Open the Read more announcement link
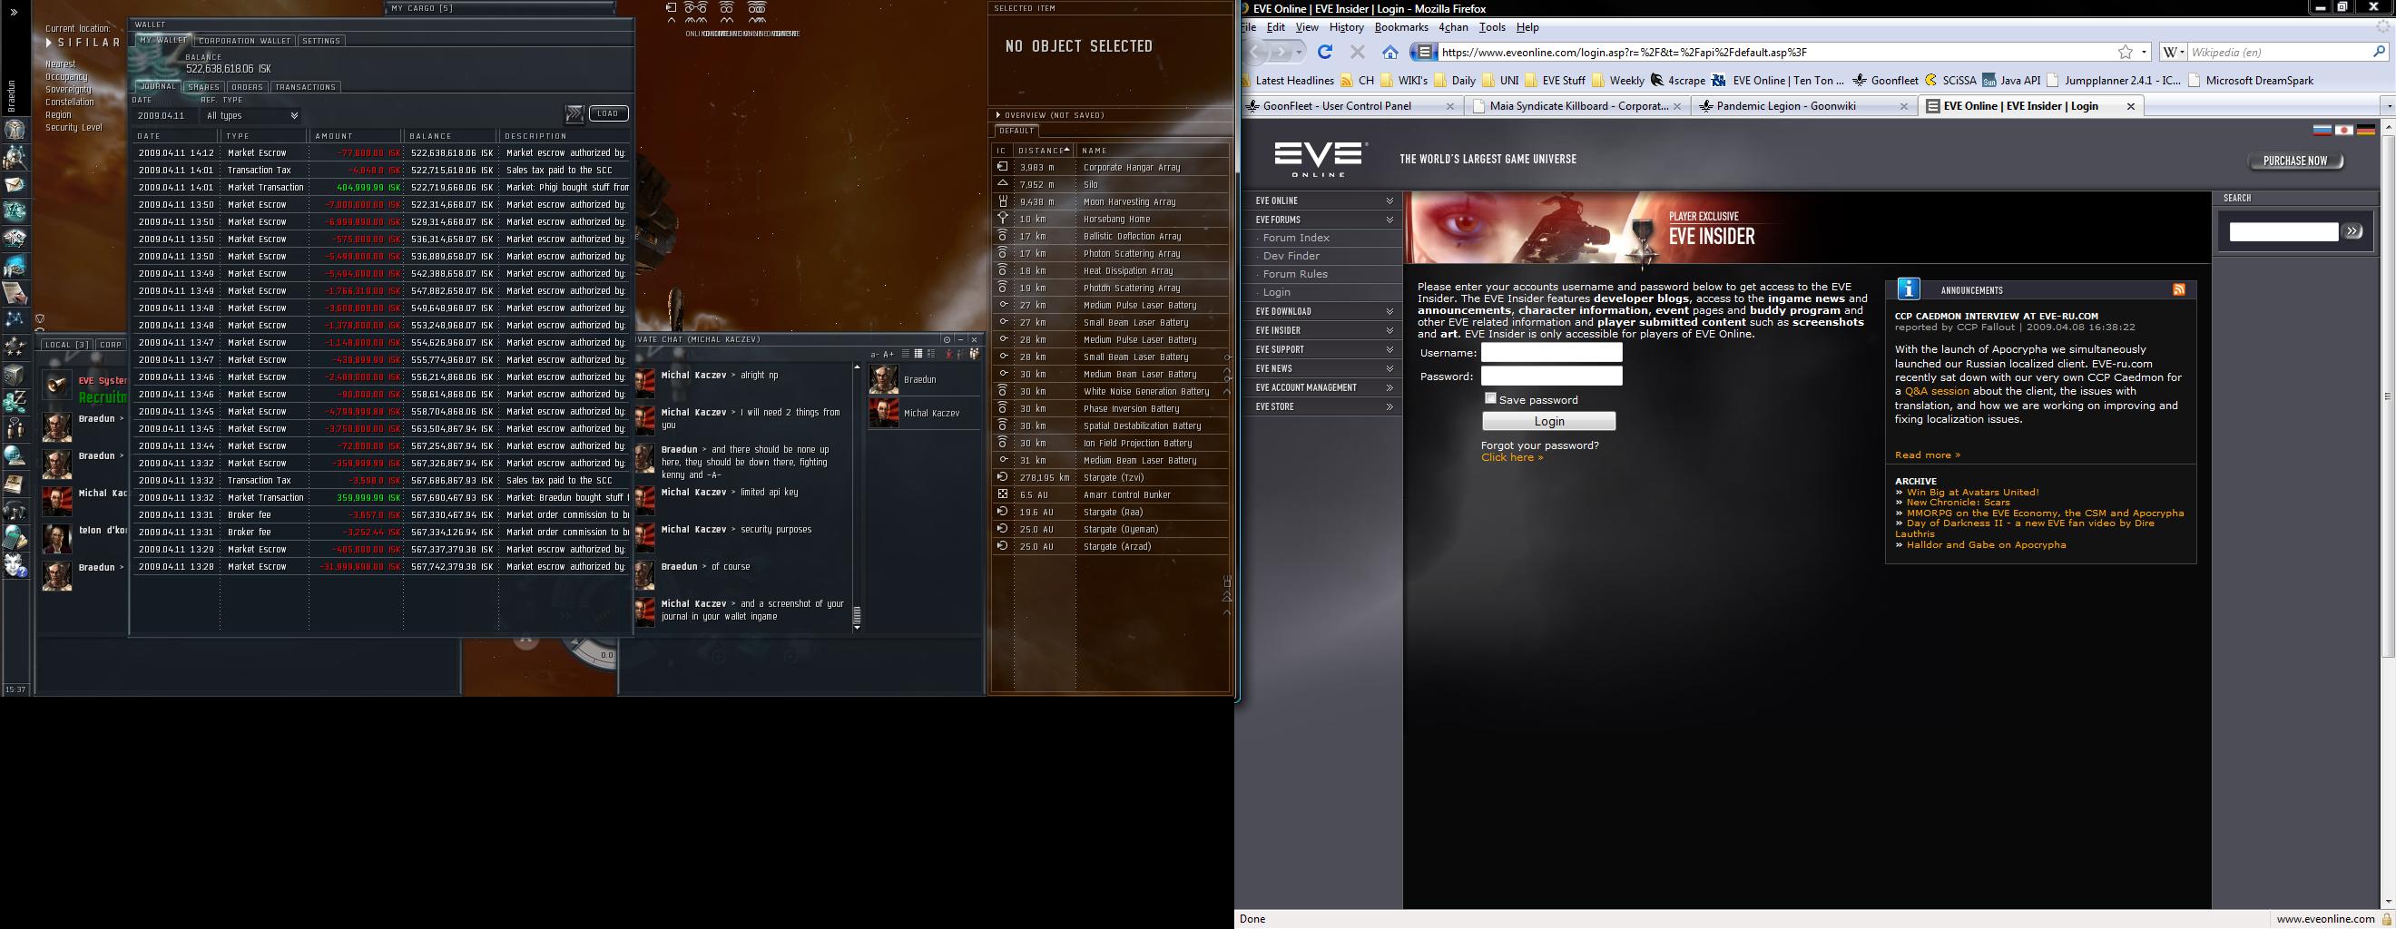Screen dimensions: 2396x929 [1927, 455]
